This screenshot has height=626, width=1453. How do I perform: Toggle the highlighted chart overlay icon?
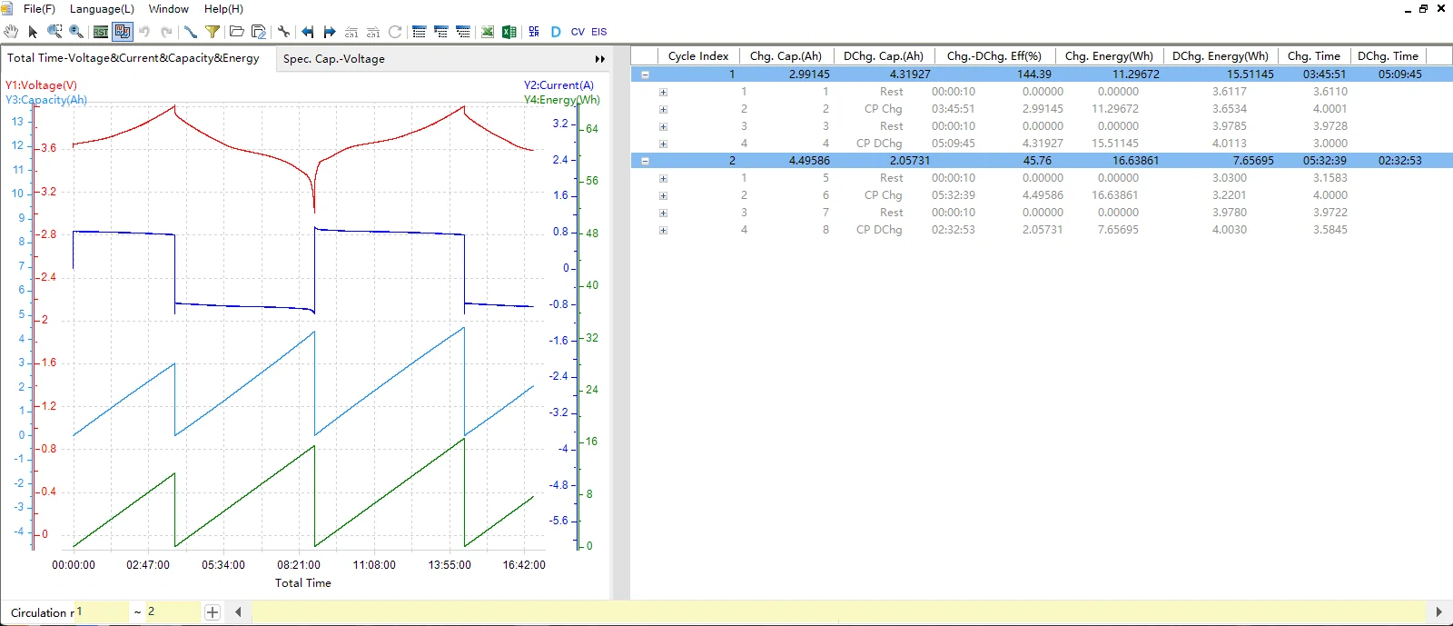coord(122,32)
